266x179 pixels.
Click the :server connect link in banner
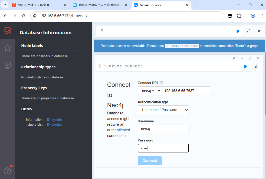pyautogui.click(x=182, y=46)
